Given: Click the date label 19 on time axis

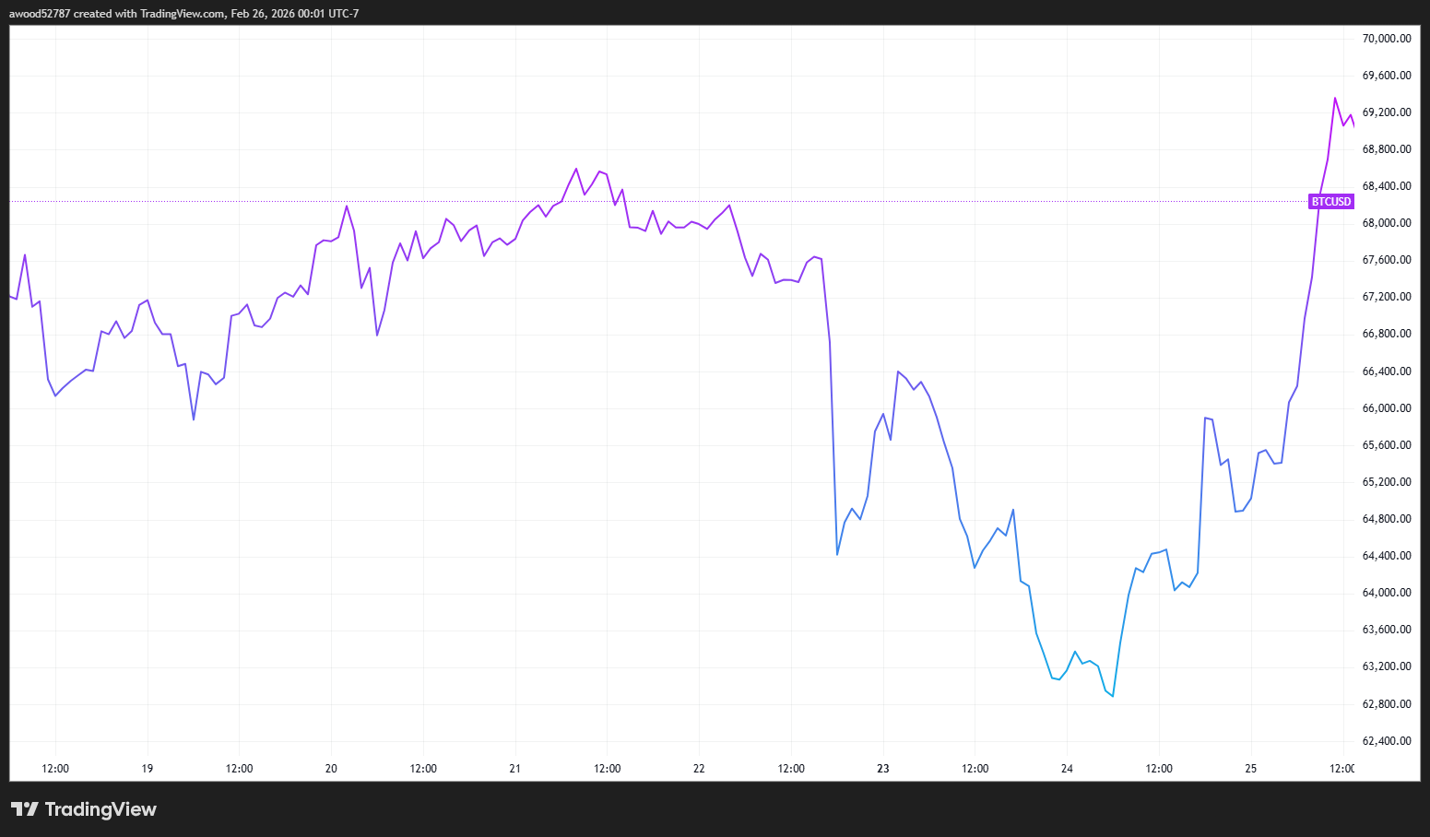Looking at the screenshot, I should (147, 768).
